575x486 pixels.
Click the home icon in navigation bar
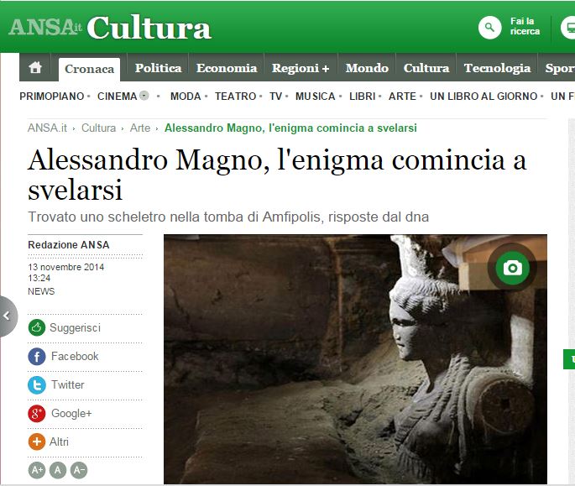tap(35, 67)
